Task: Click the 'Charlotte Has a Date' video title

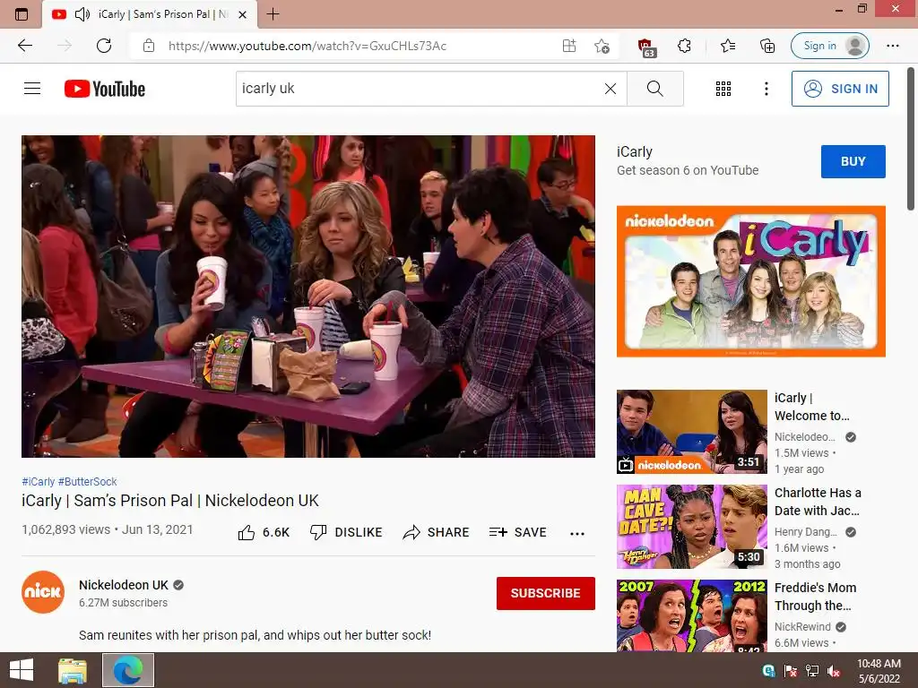Action: click(818, 502)
